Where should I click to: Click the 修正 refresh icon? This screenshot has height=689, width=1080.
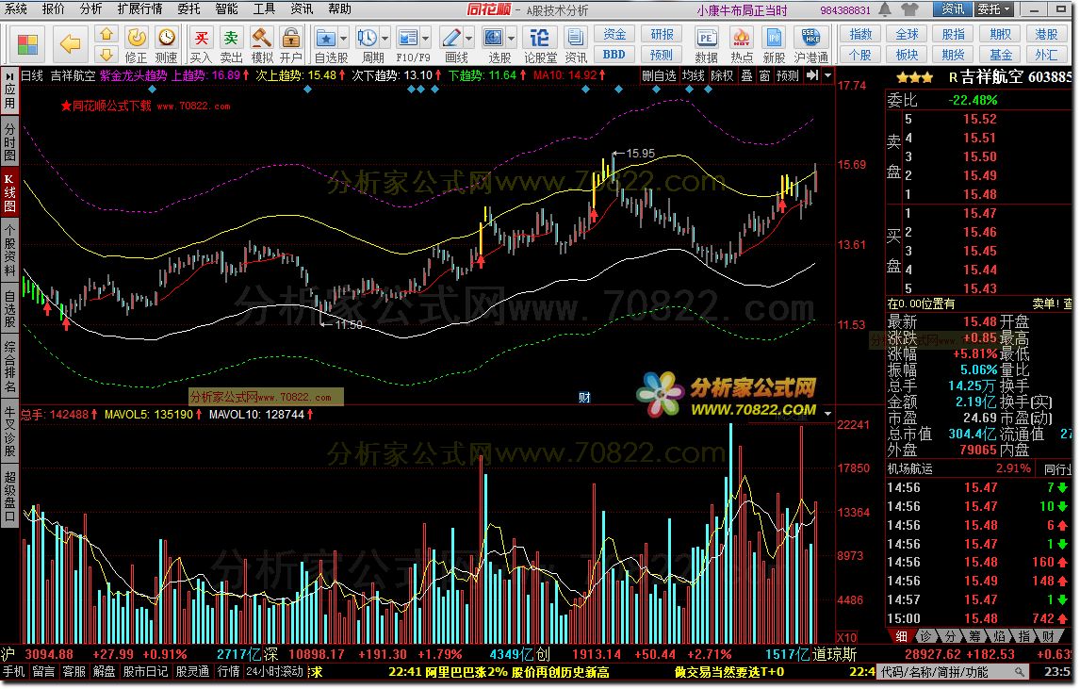[x=137, y=37]
